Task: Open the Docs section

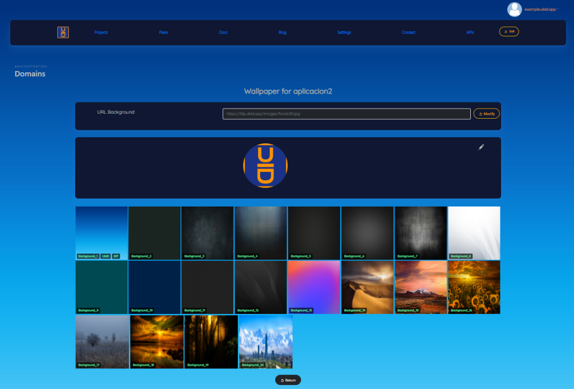Action: [x=223, y=32]
